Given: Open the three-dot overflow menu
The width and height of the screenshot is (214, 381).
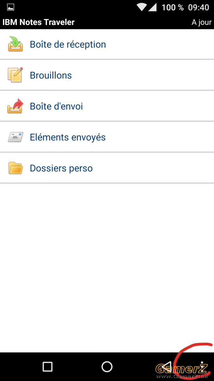Looking at the screenshot, I should click(202, 367).
